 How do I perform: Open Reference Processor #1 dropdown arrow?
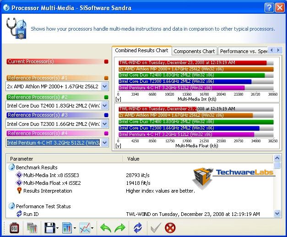(x=104, y=86)
